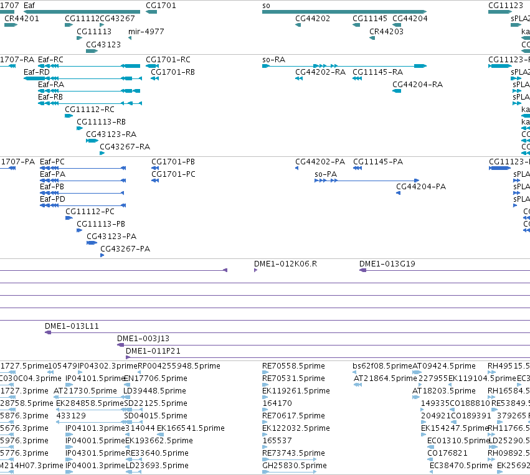This screenshot has width=530, height=475.
Task: Click the Eaf-PD protein label
Action: pos(52,199)
